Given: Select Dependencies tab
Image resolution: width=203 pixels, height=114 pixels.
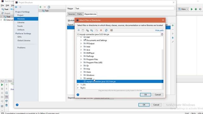Looking at the screenshot, I should click(90, 14).
